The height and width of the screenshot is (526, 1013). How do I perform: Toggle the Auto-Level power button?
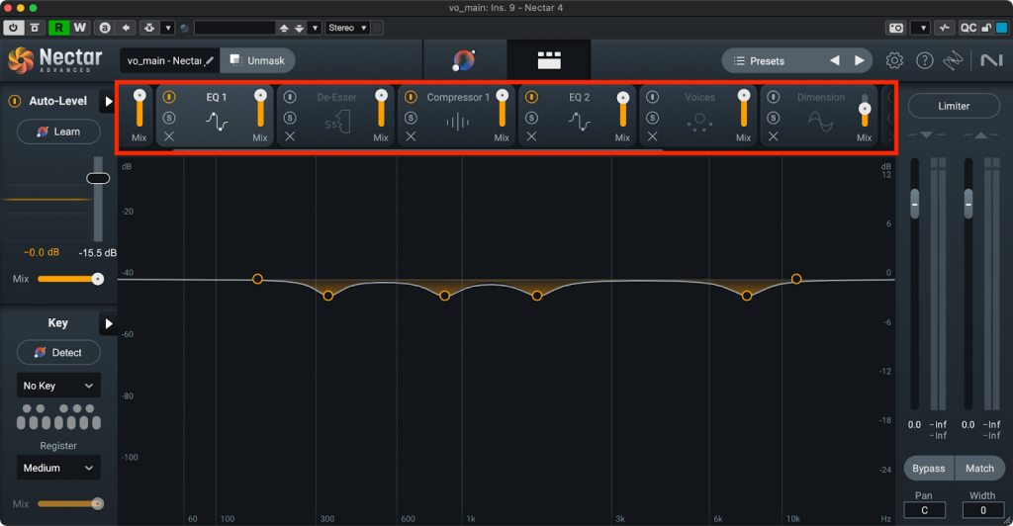pyautogui.click(x=16, y=101)
